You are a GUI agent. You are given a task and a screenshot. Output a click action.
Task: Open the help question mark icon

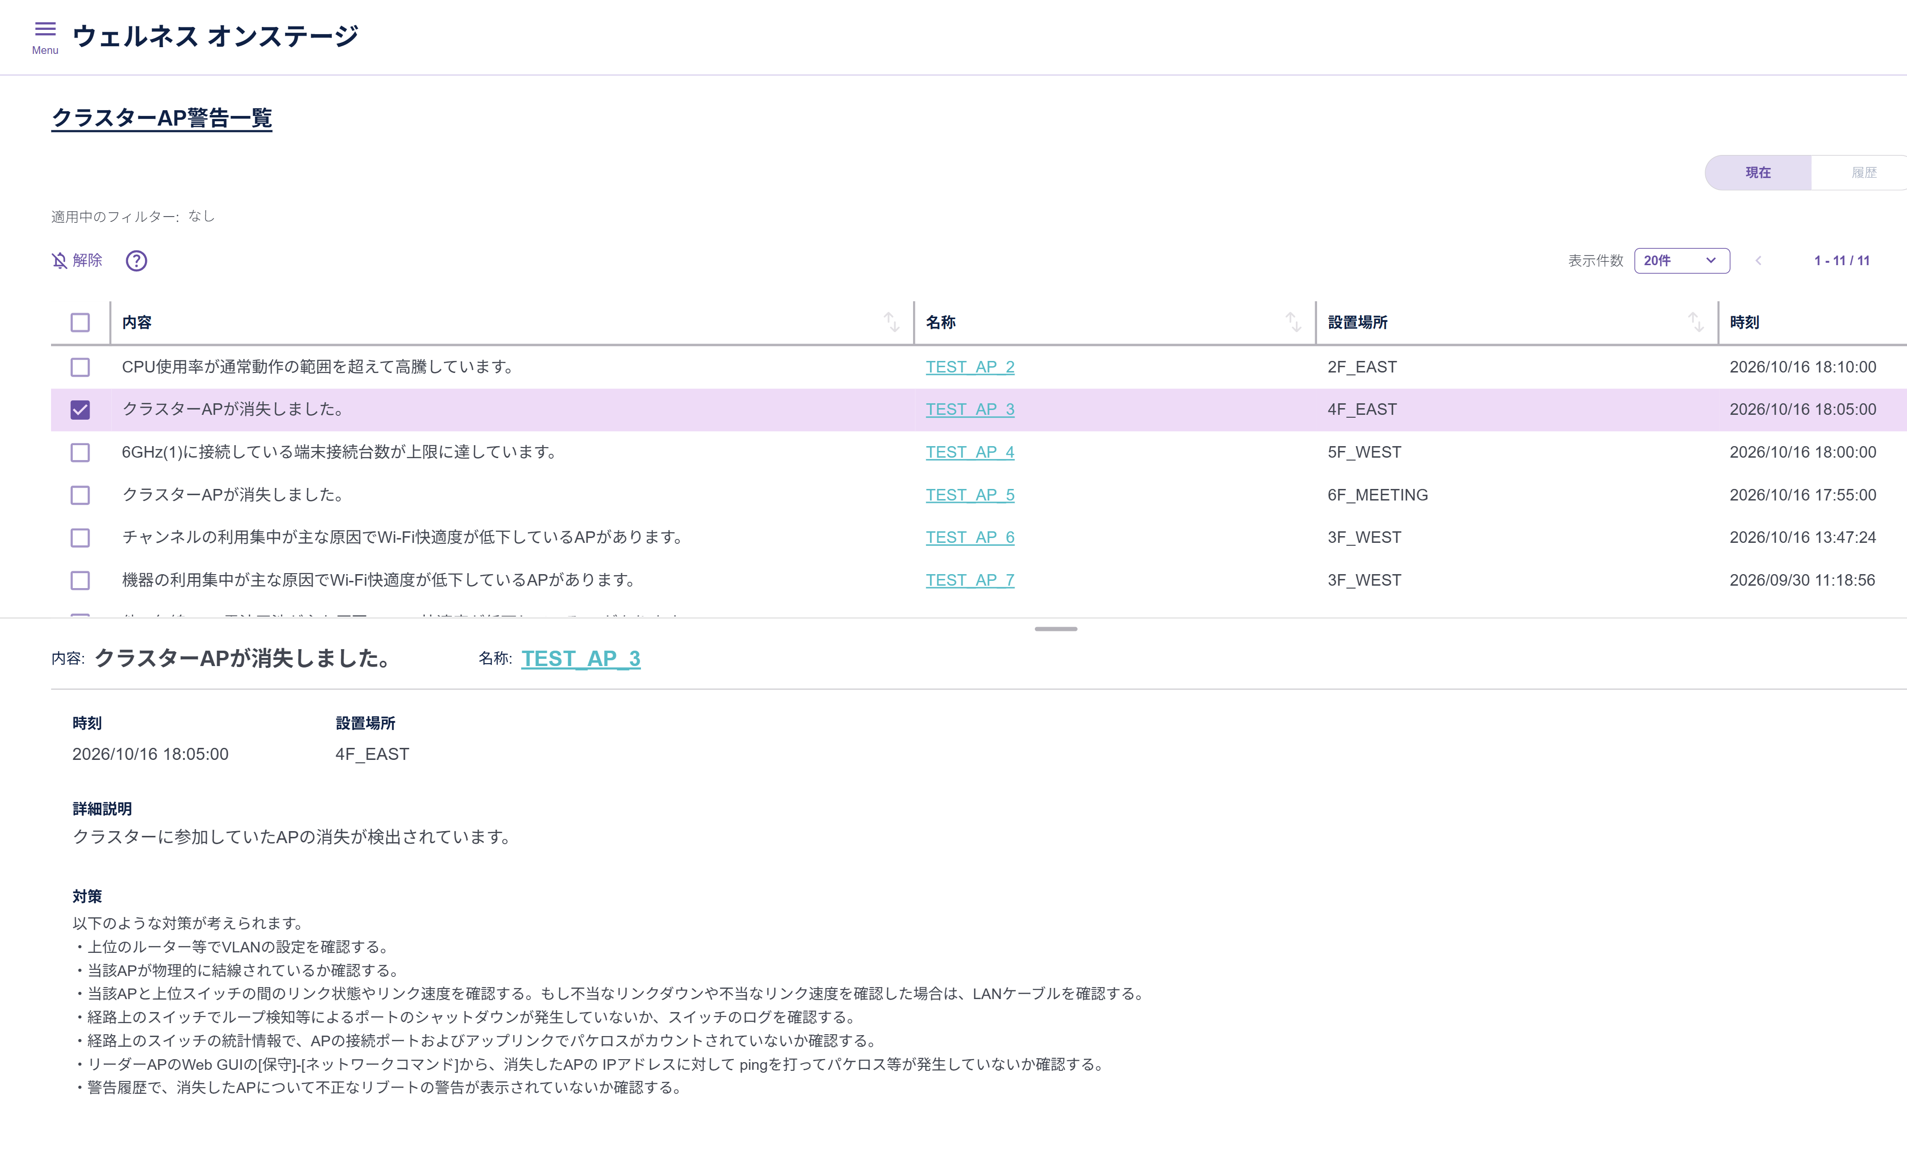136,261
